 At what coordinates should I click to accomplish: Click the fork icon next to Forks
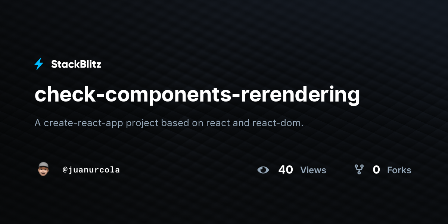coord(359,170)
